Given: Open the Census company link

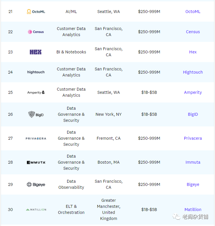Looking at the screenshot, I should click(193, 32).
